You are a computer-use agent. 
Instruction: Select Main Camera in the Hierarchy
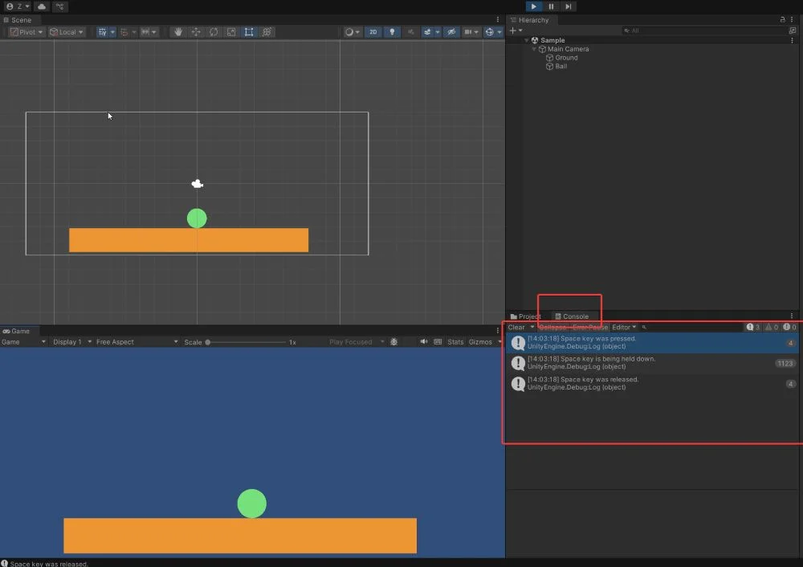pos(568,49)
